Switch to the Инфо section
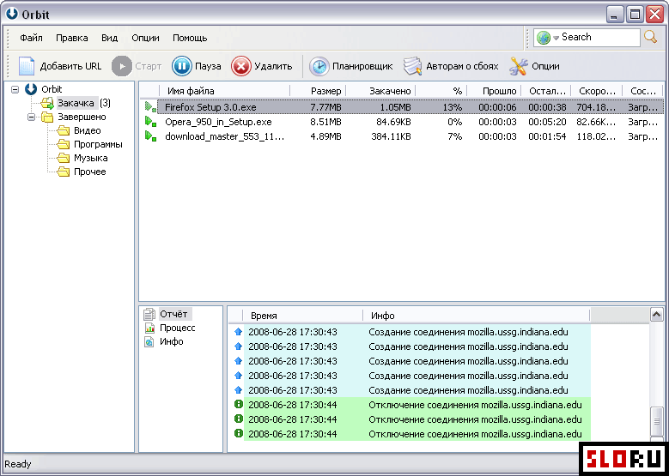 point(172,341)
